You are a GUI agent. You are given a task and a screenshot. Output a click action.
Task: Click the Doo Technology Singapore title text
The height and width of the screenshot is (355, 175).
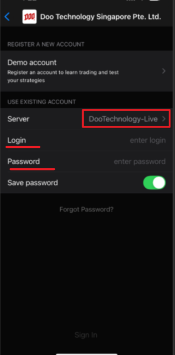101,17
